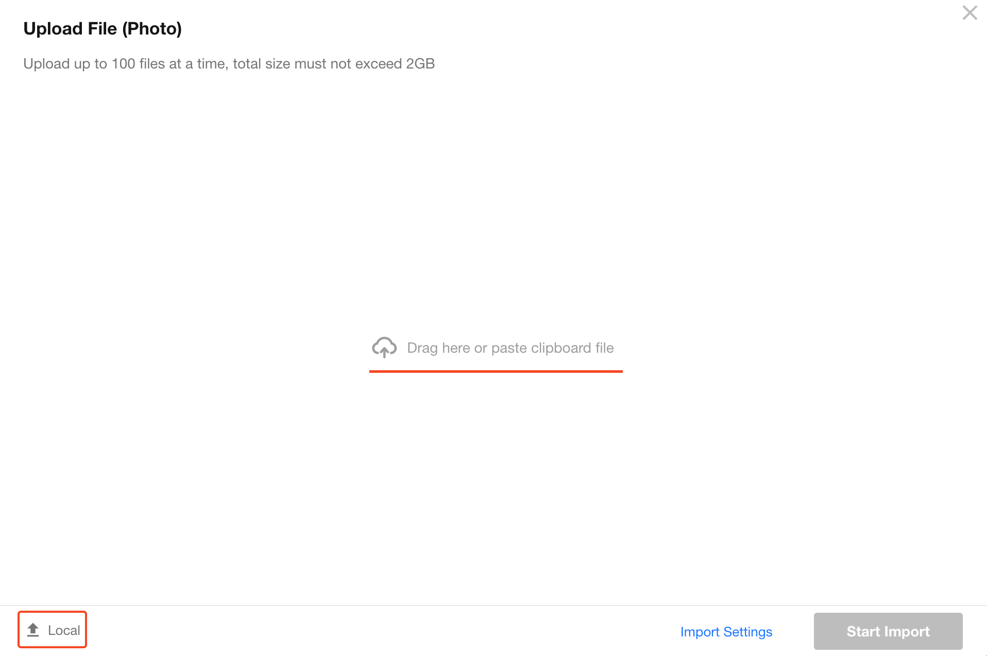
Task: Click the cloud upload icon
Action: point(384,348)
